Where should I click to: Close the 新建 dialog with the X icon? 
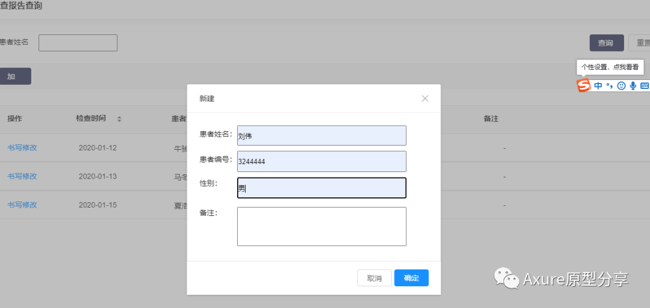tap(425, 99)
